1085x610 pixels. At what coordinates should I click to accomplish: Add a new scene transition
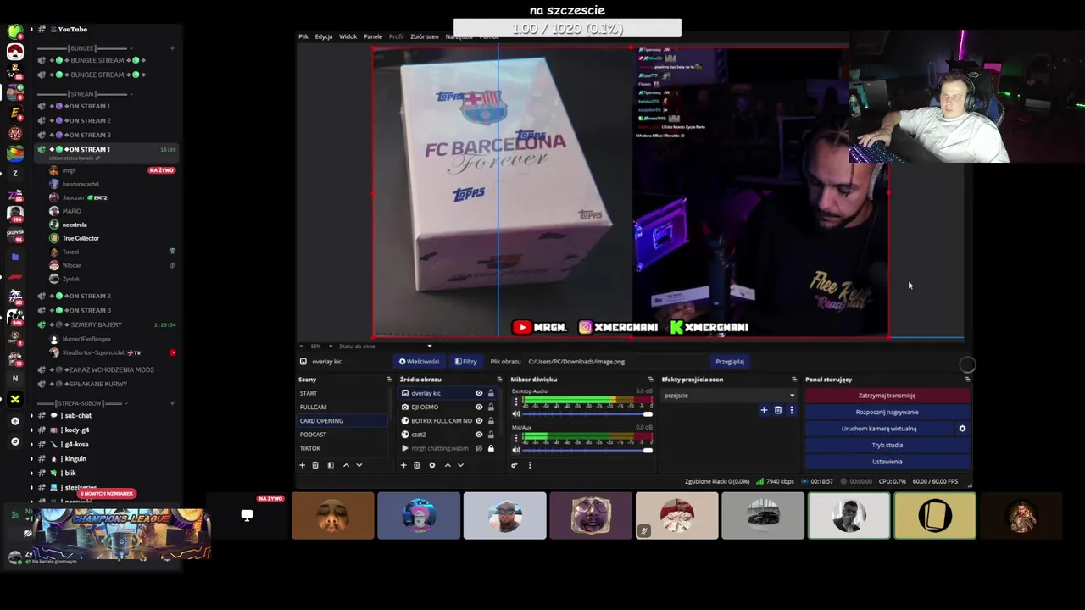764,410
